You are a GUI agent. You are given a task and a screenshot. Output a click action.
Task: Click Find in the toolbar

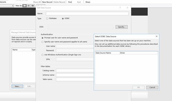70,2
